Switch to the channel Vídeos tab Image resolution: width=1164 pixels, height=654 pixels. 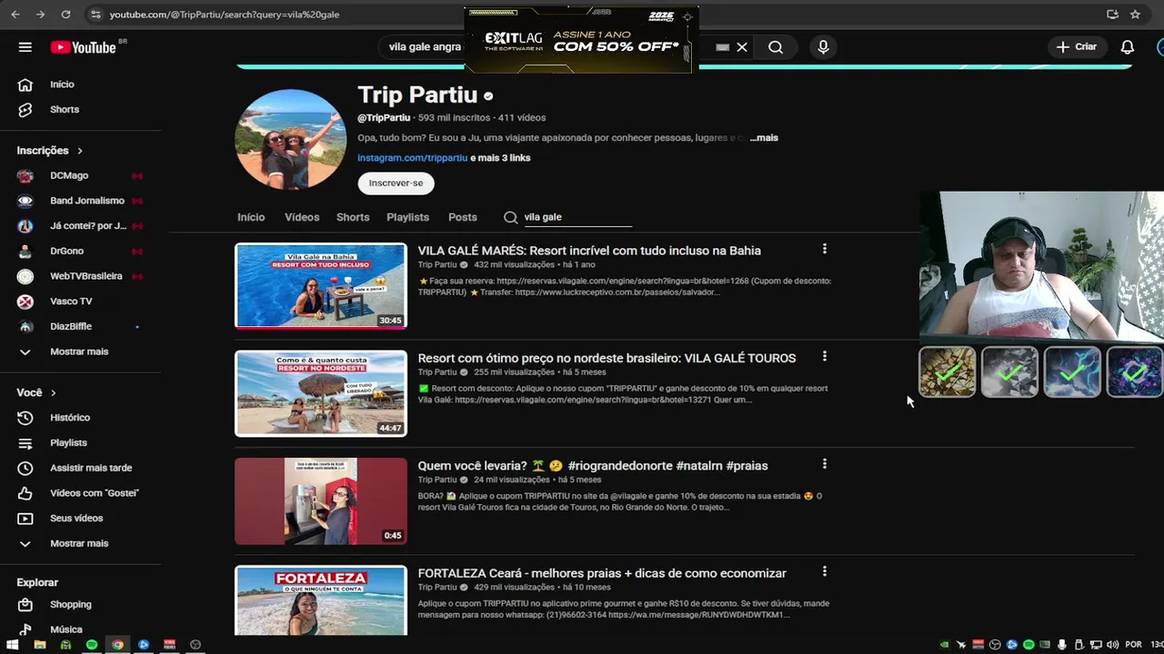point(302,217)
